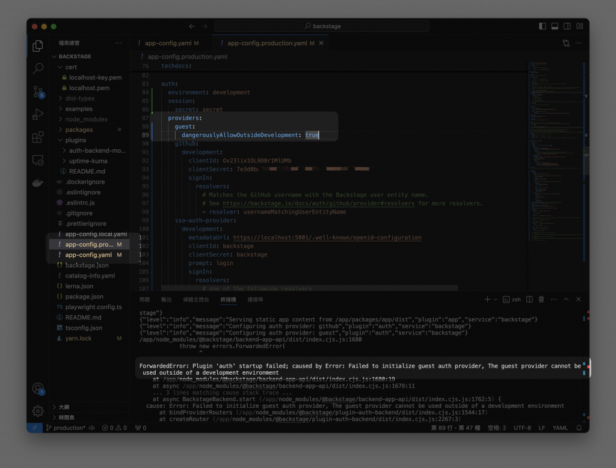Screen dimensions: 616x468
Task: Open Source Control view with badge
Action: (x=38, y=92)
